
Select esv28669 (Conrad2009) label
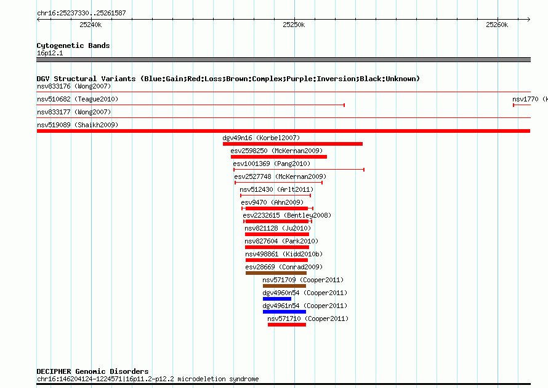pos(284,267)
